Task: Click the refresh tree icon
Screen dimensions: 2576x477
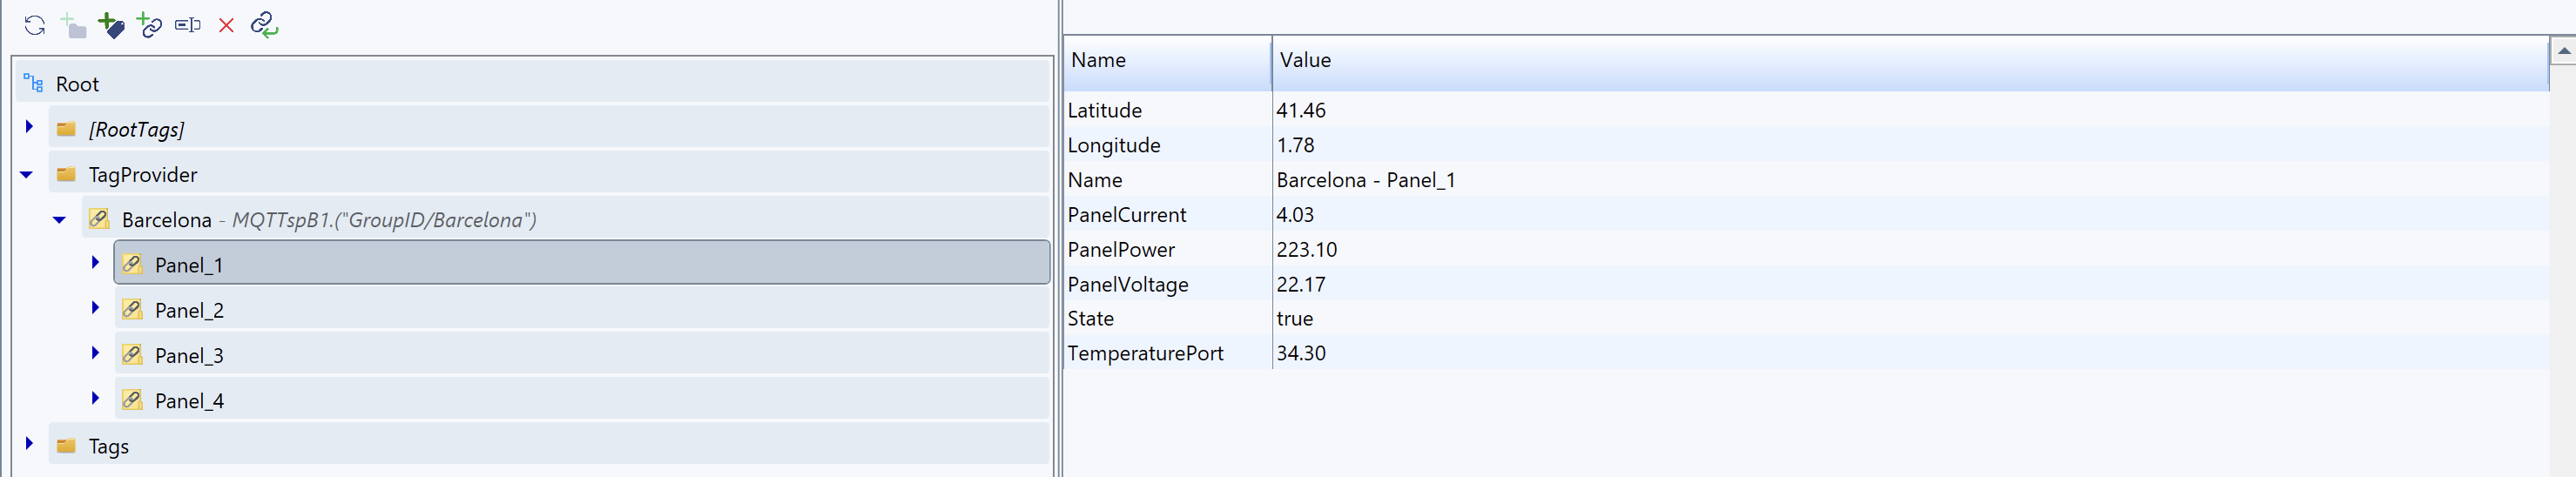Action: (35, 25)
